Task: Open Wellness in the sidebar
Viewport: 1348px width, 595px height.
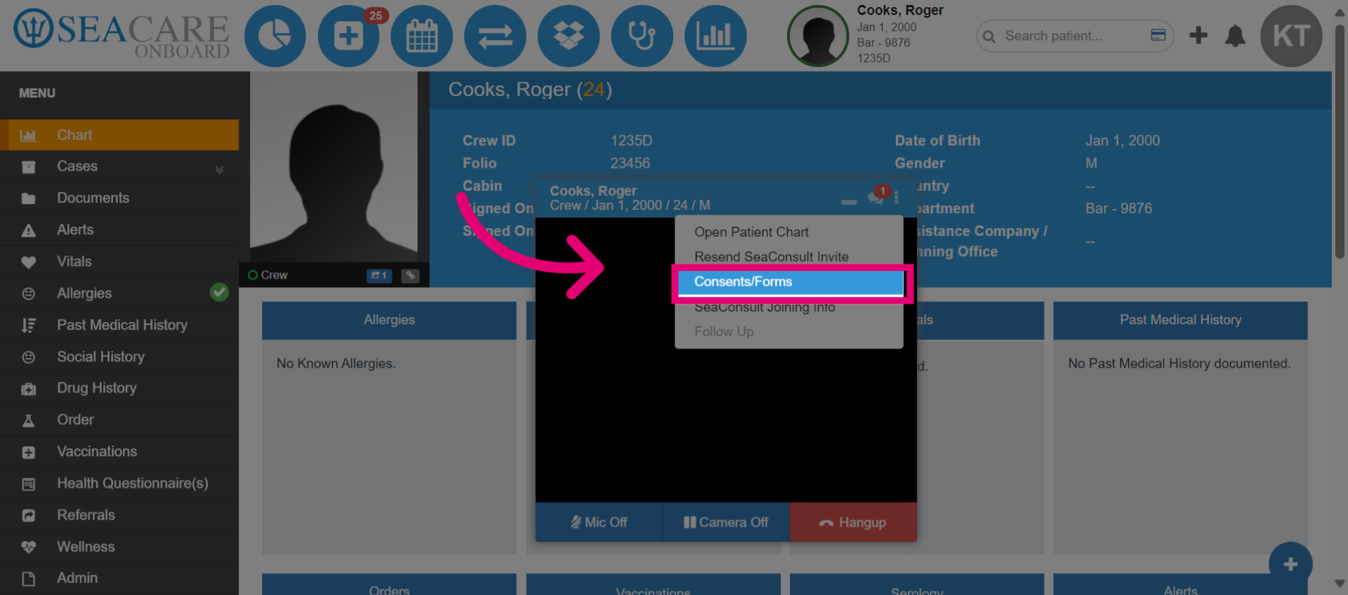Action: click(119, 547)
